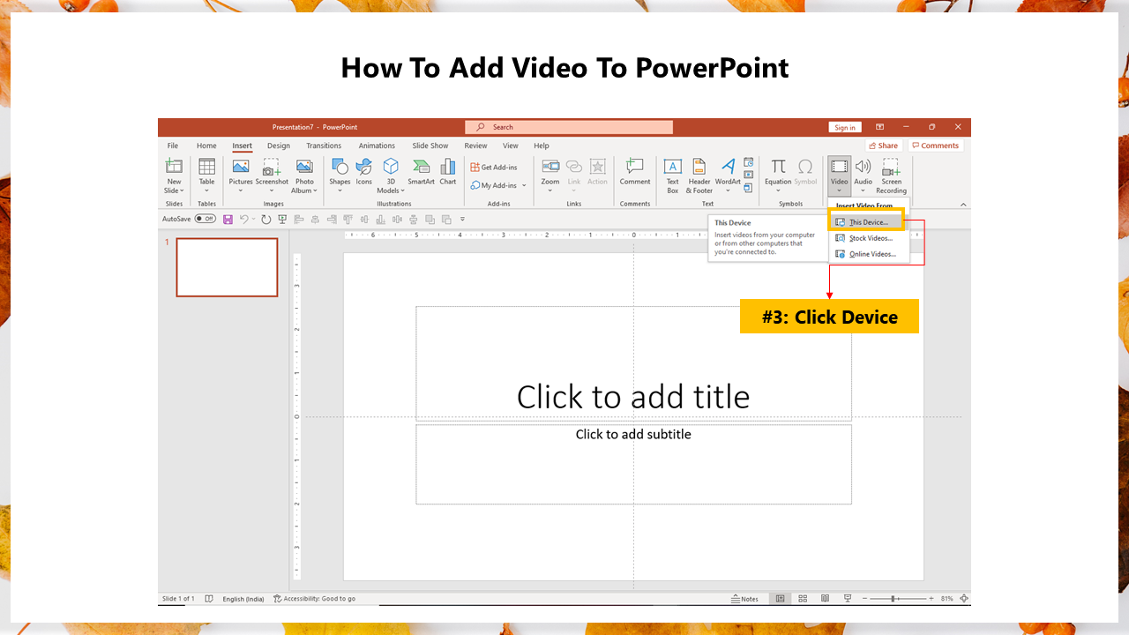1129x635 pixels.
Task: Click the Share button
Action: coord(883,146)
